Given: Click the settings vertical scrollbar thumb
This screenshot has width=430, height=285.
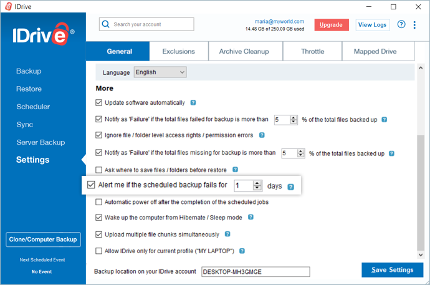Looking at the screenshot, I should [421, 193].
